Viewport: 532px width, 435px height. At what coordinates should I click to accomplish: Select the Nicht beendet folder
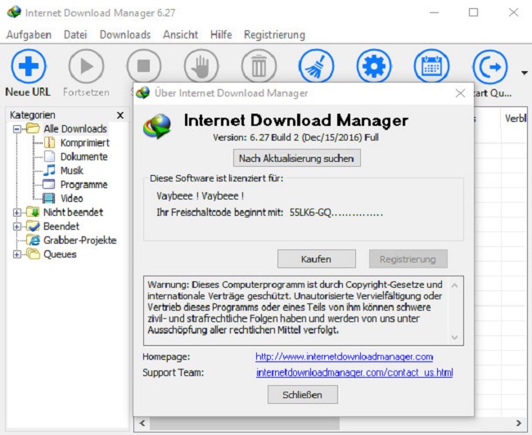point(73,213)
